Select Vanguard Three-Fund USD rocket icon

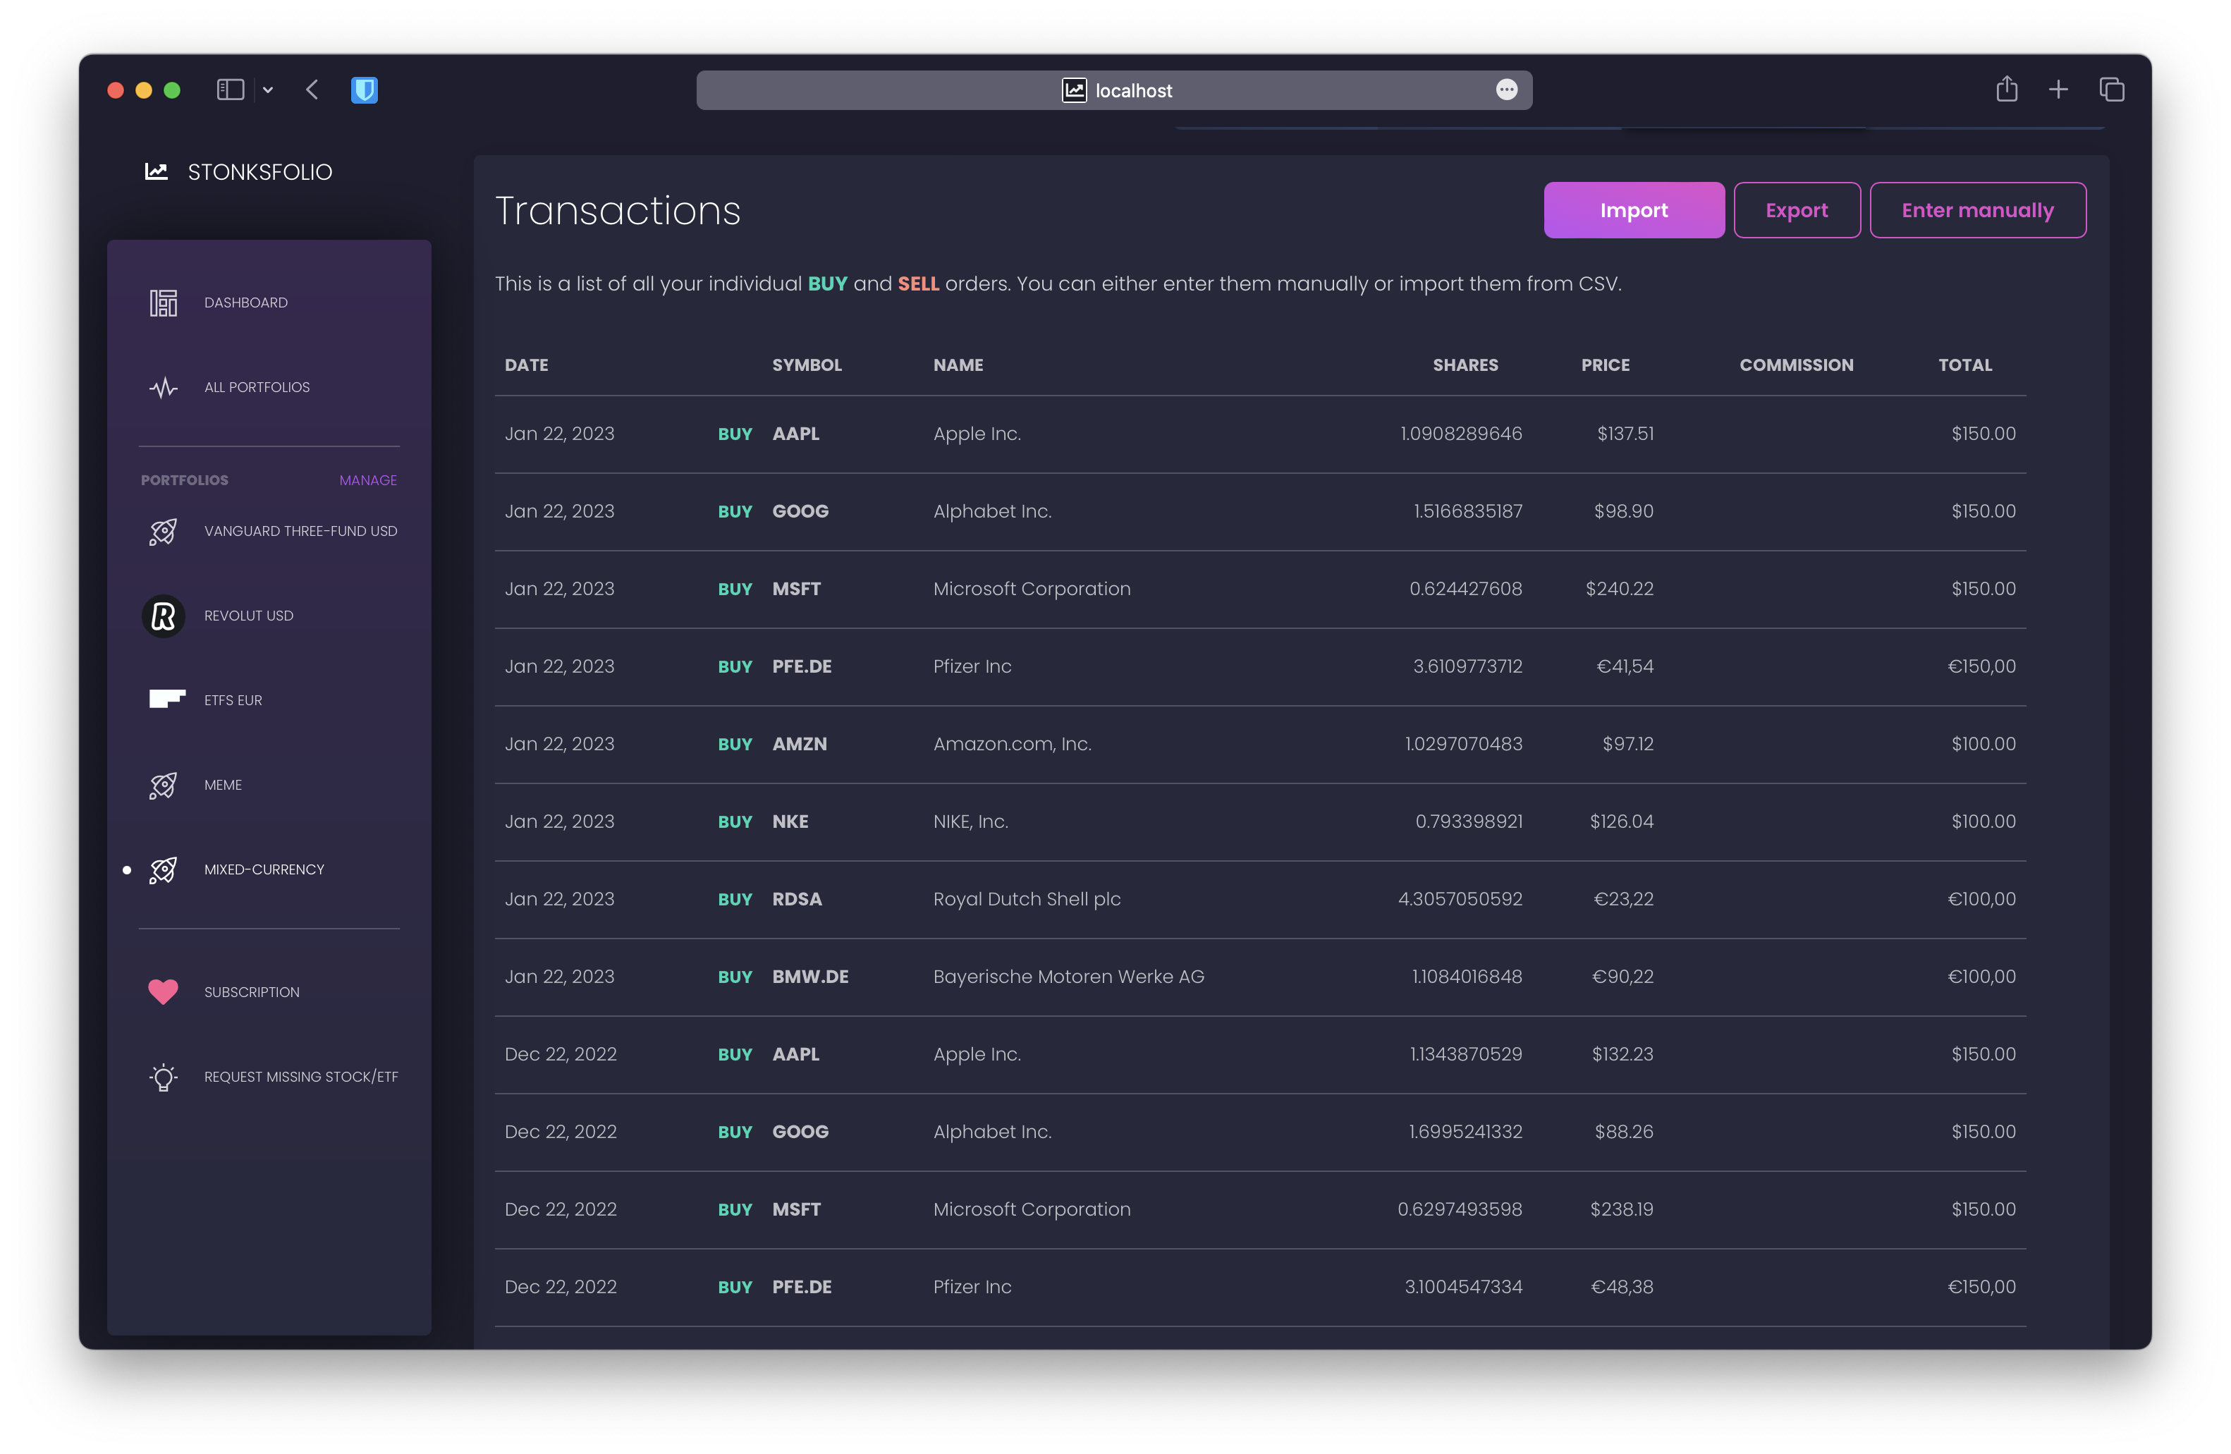click(x=163, y=532)
